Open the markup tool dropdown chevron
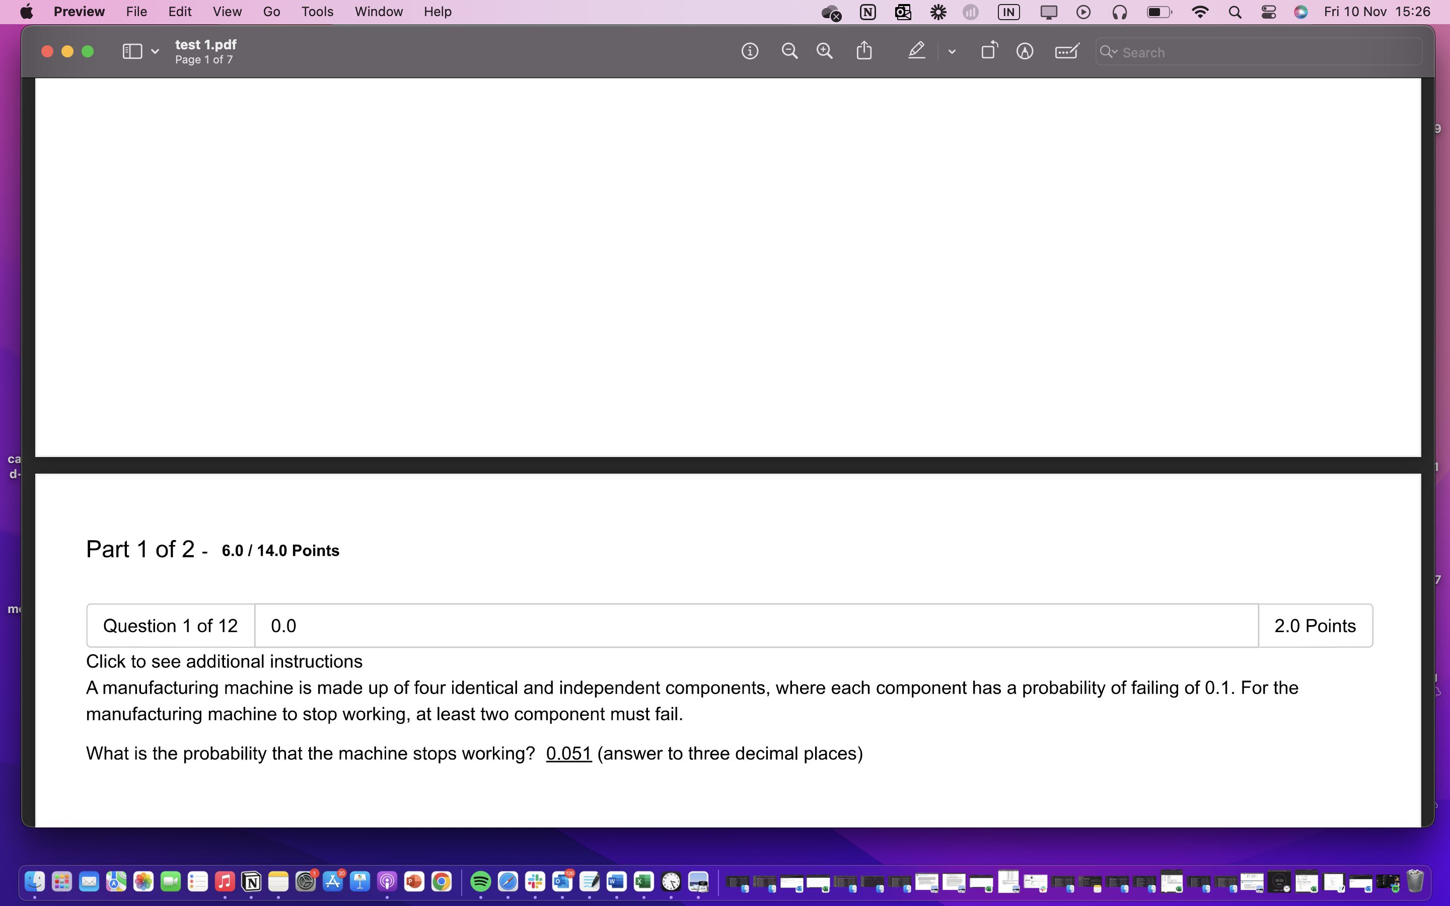Image resolution: width=1450 pixels, height=906 pixels. pos(951,51)
